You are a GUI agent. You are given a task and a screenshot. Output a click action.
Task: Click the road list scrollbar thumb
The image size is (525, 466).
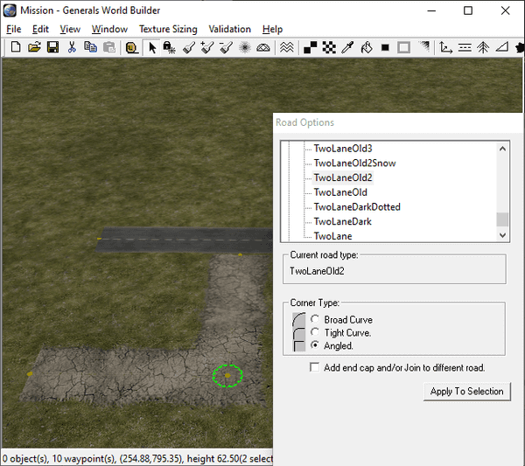click(502, 219)
